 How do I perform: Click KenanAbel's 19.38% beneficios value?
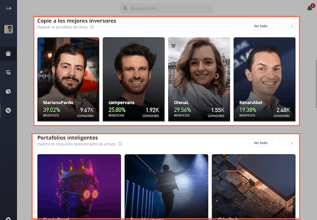pyautogui.click(x=248, y=110)
